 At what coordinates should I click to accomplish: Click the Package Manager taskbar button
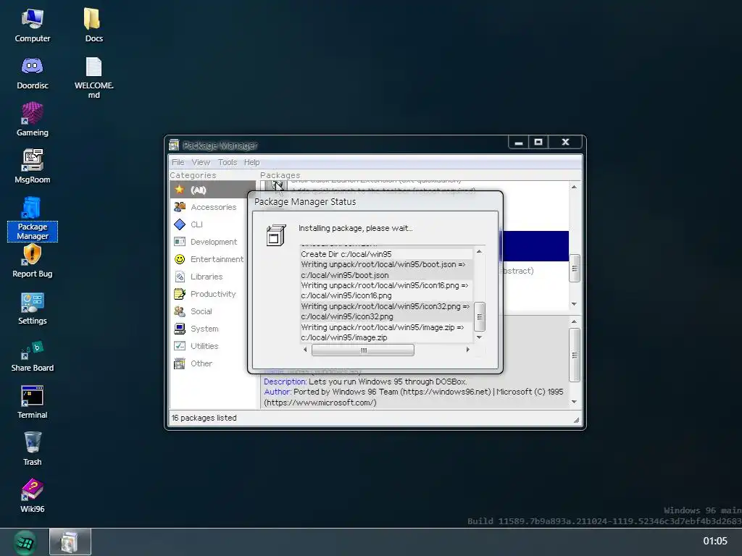click(70, 542)
